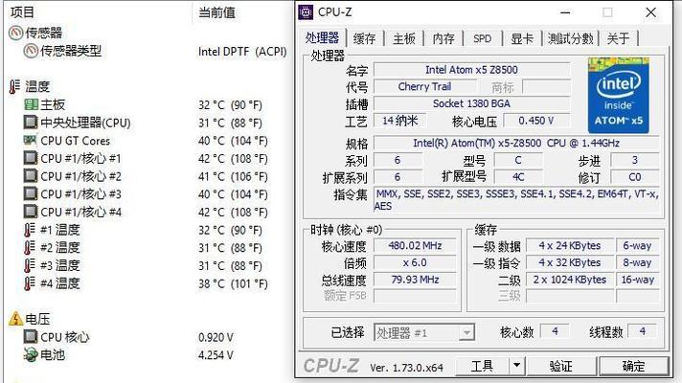The width and height of the screenshot is (682, 383).
Task: Click the green motherboard icon for 主板
Action: coord(31,104)
